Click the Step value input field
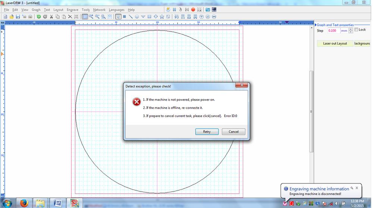This screenshot has width=373, height=208. coord(333,31)
